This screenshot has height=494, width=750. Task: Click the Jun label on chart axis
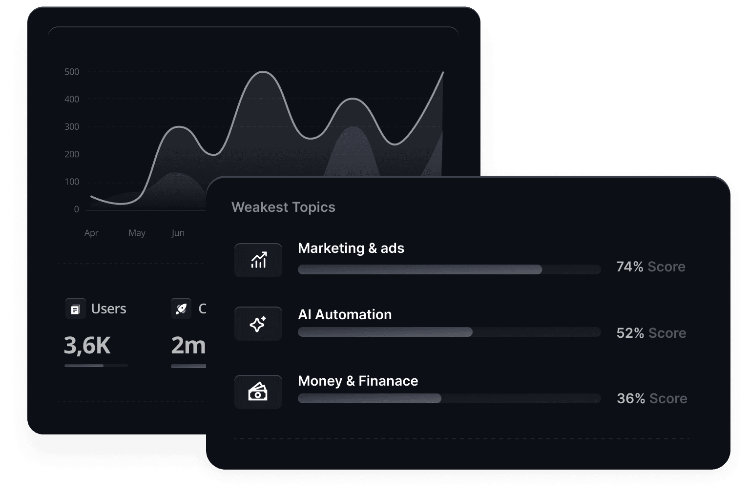[x=178, y=233]
